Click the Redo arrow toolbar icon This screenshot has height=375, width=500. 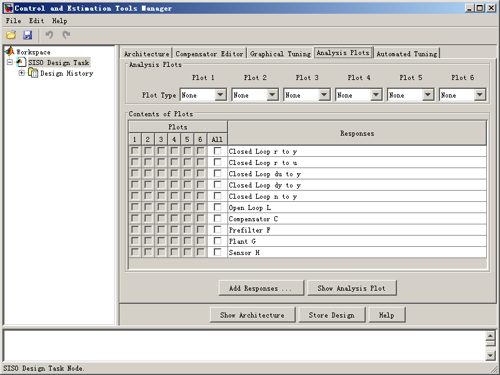click(66, 34)
